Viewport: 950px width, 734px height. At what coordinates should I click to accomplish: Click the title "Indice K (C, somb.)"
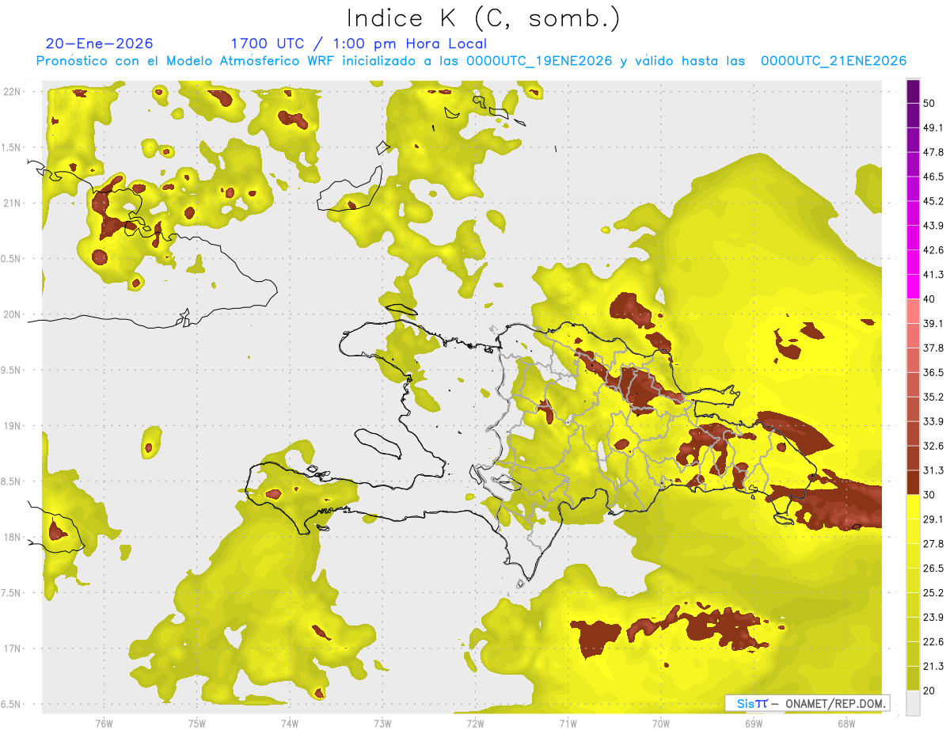point(483,18)
